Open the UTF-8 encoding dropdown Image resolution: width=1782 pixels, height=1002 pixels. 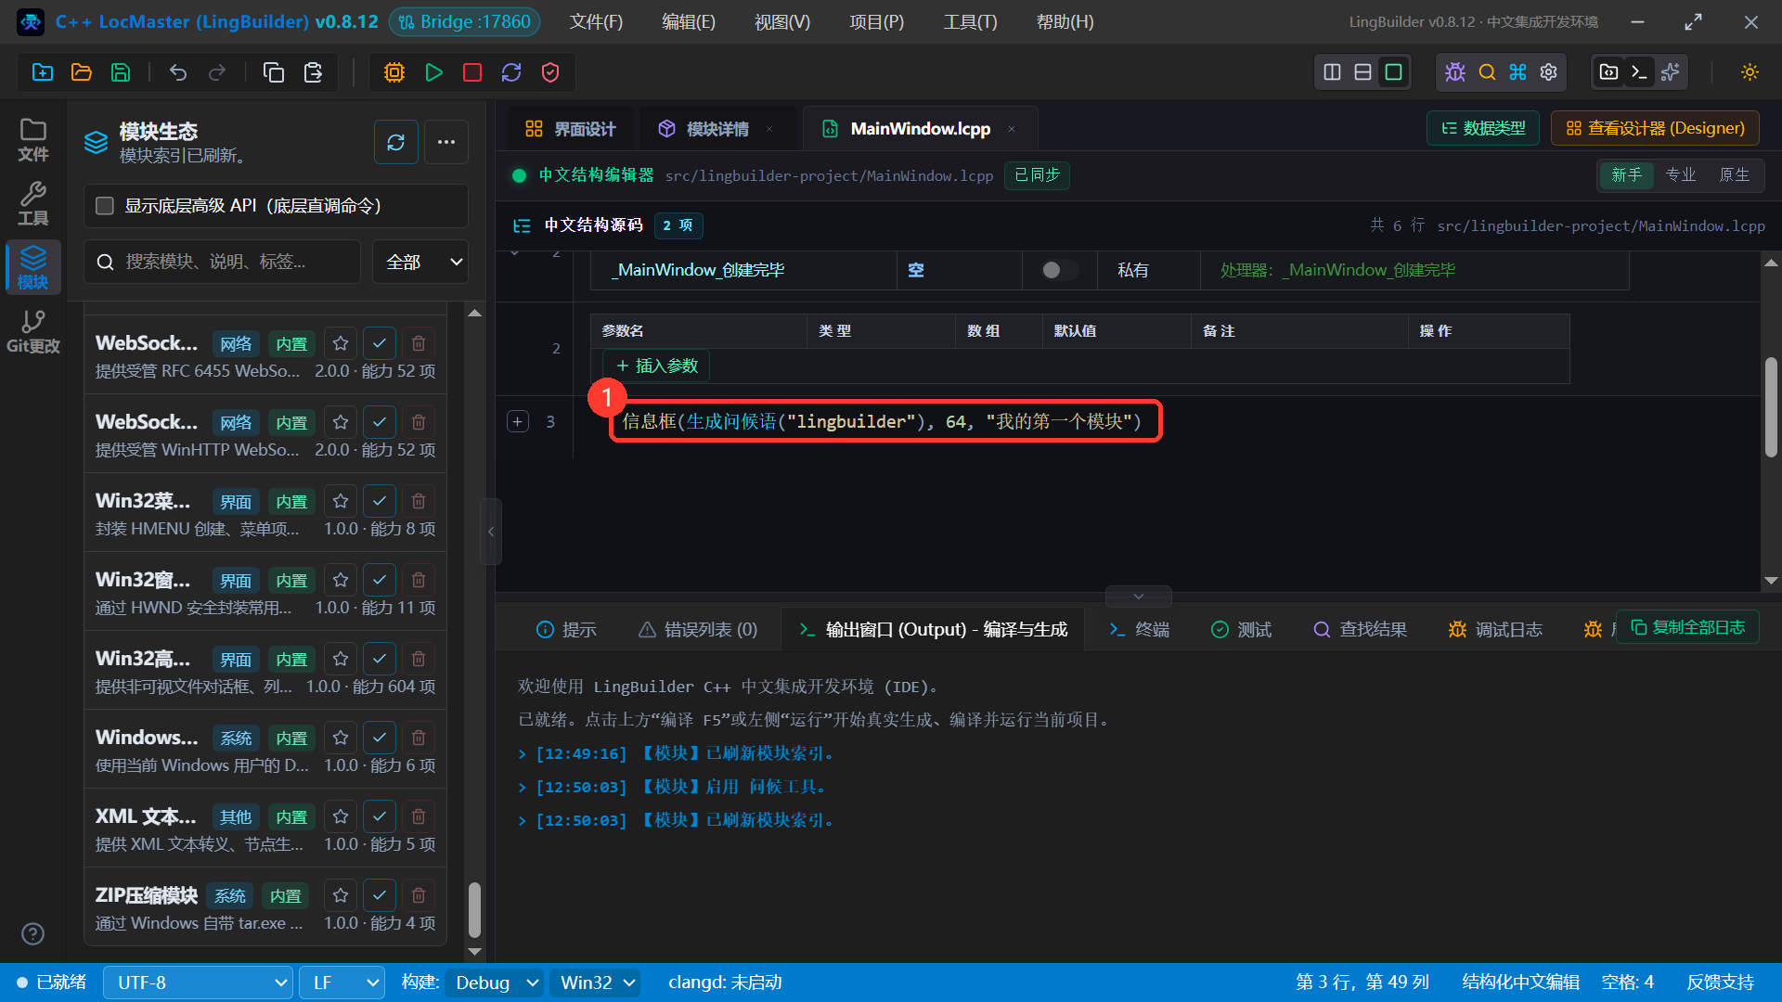click(199, 983)
